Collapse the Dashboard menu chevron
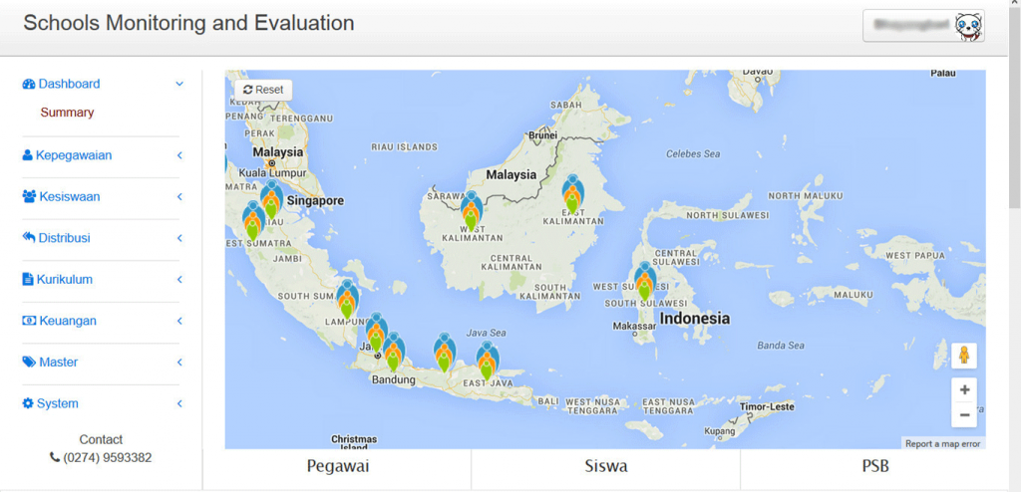 [x=179, y=84]
